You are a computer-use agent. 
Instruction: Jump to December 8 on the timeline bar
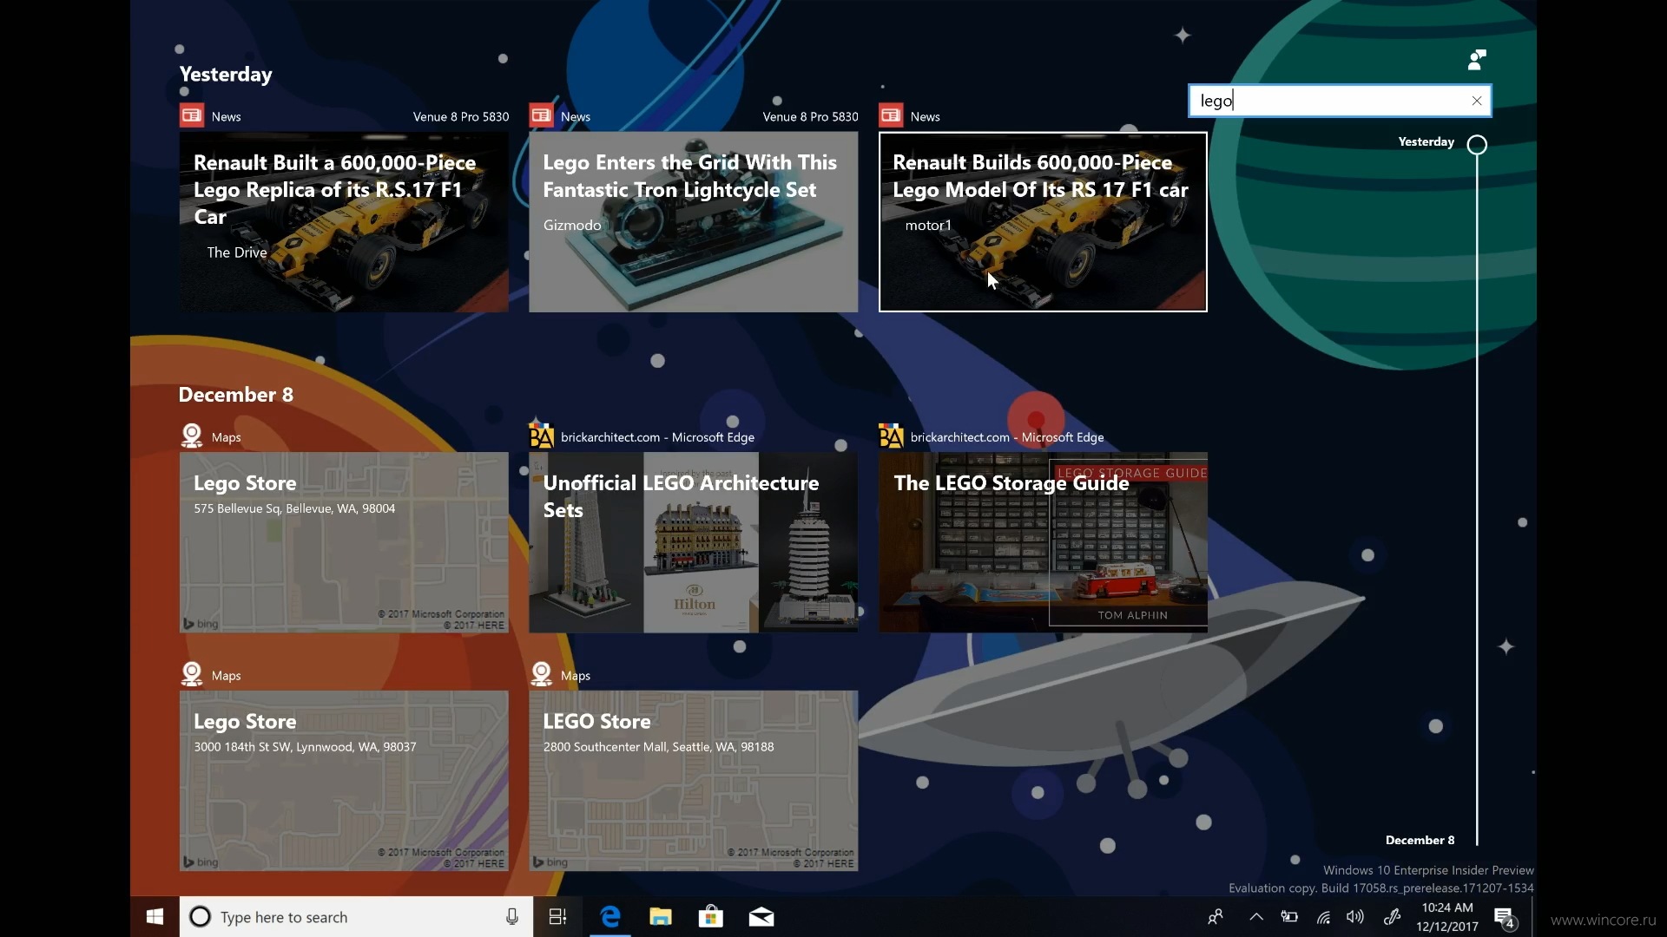pos(1420,840)
